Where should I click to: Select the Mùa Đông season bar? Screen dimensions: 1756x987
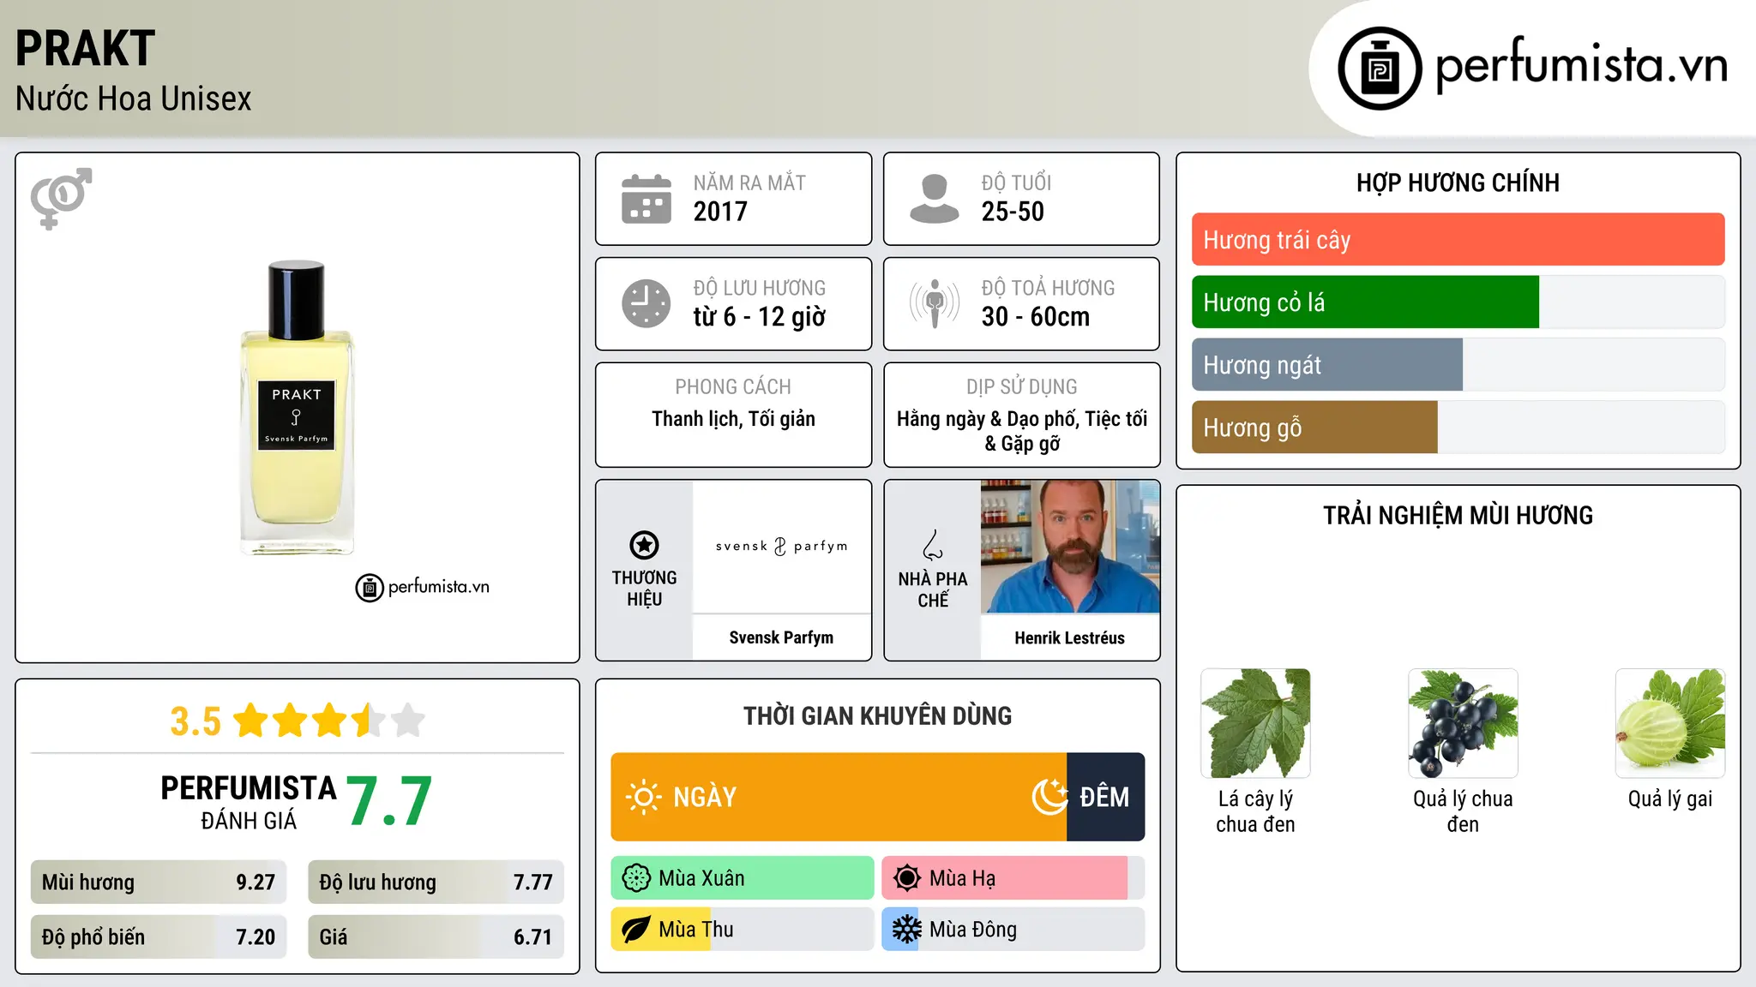(1013, 930)
